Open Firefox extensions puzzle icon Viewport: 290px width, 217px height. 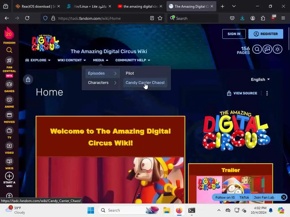[263, 18]
